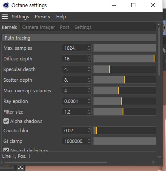Click the 'Max. samples' label
Viewport: 166px width, 171px height.
pyautogui.click(x=18, y=48)
